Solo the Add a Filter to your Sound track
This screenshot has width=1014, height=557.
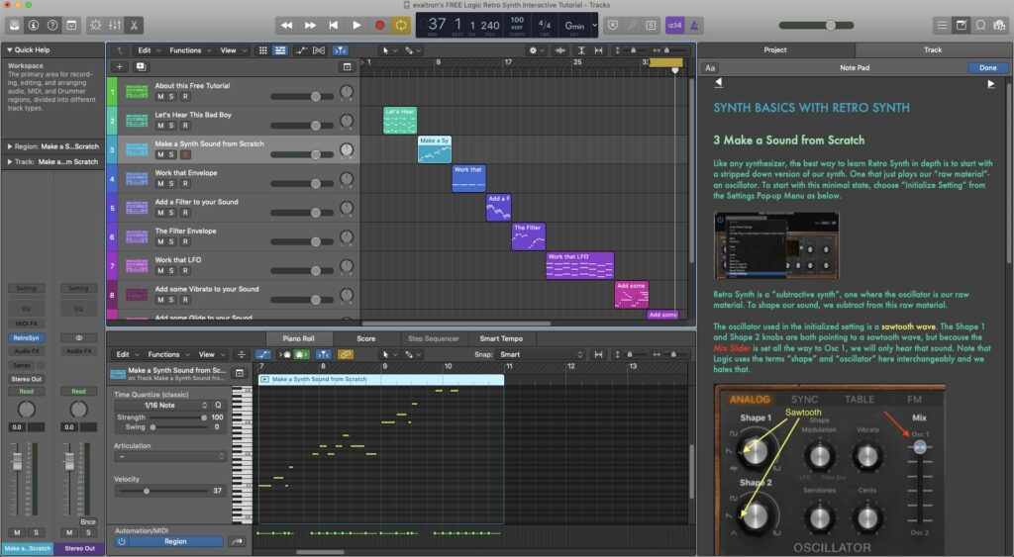pos(171,213)
